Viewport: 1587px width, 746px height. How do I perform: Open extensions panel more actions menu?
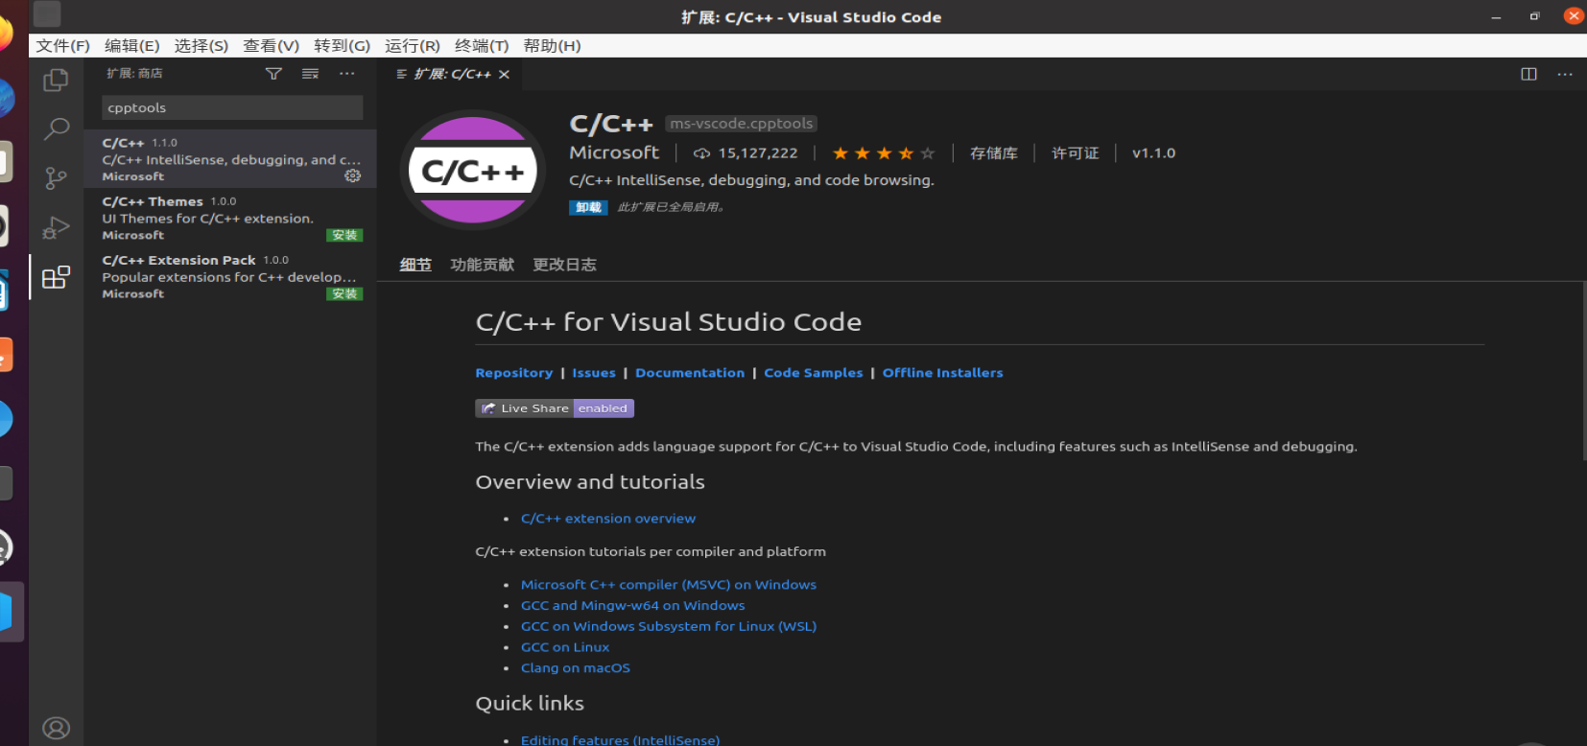pos(346,74)
